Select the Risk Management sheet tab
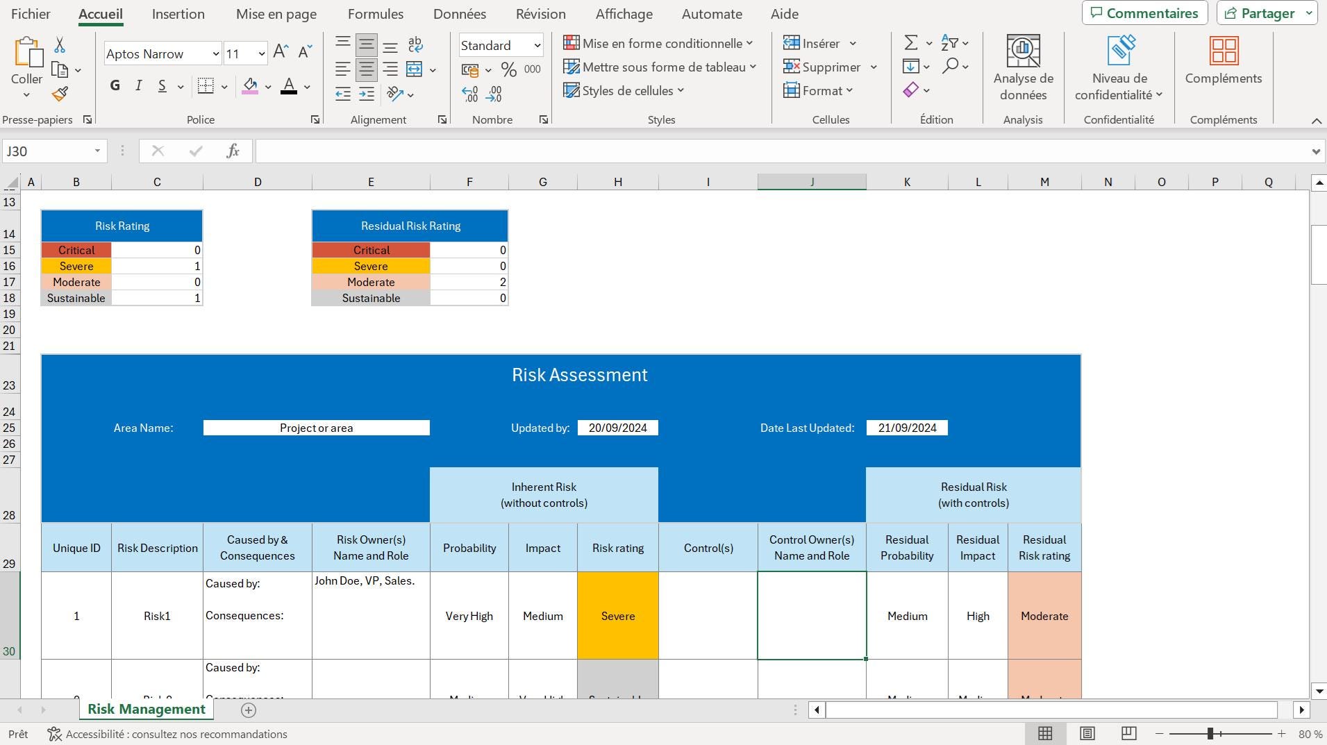 coord(145,710)
